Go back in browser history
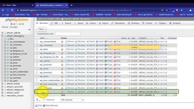 3,10
